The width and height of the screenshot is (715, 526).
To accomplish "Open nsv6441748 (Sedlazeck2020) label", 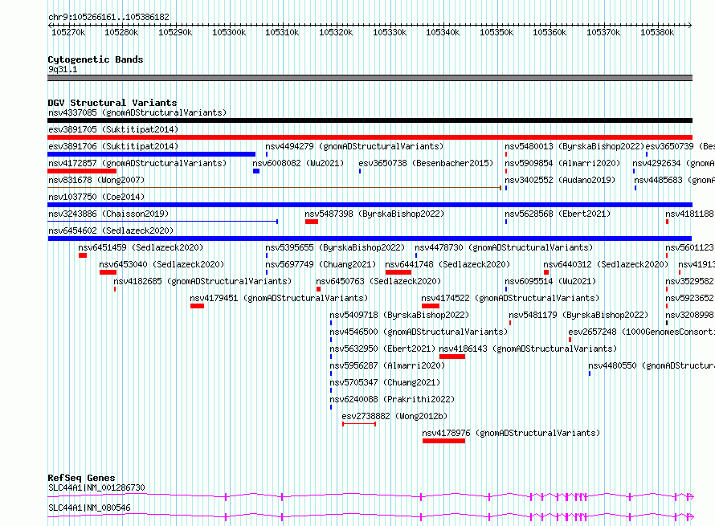I will [447, 264].
